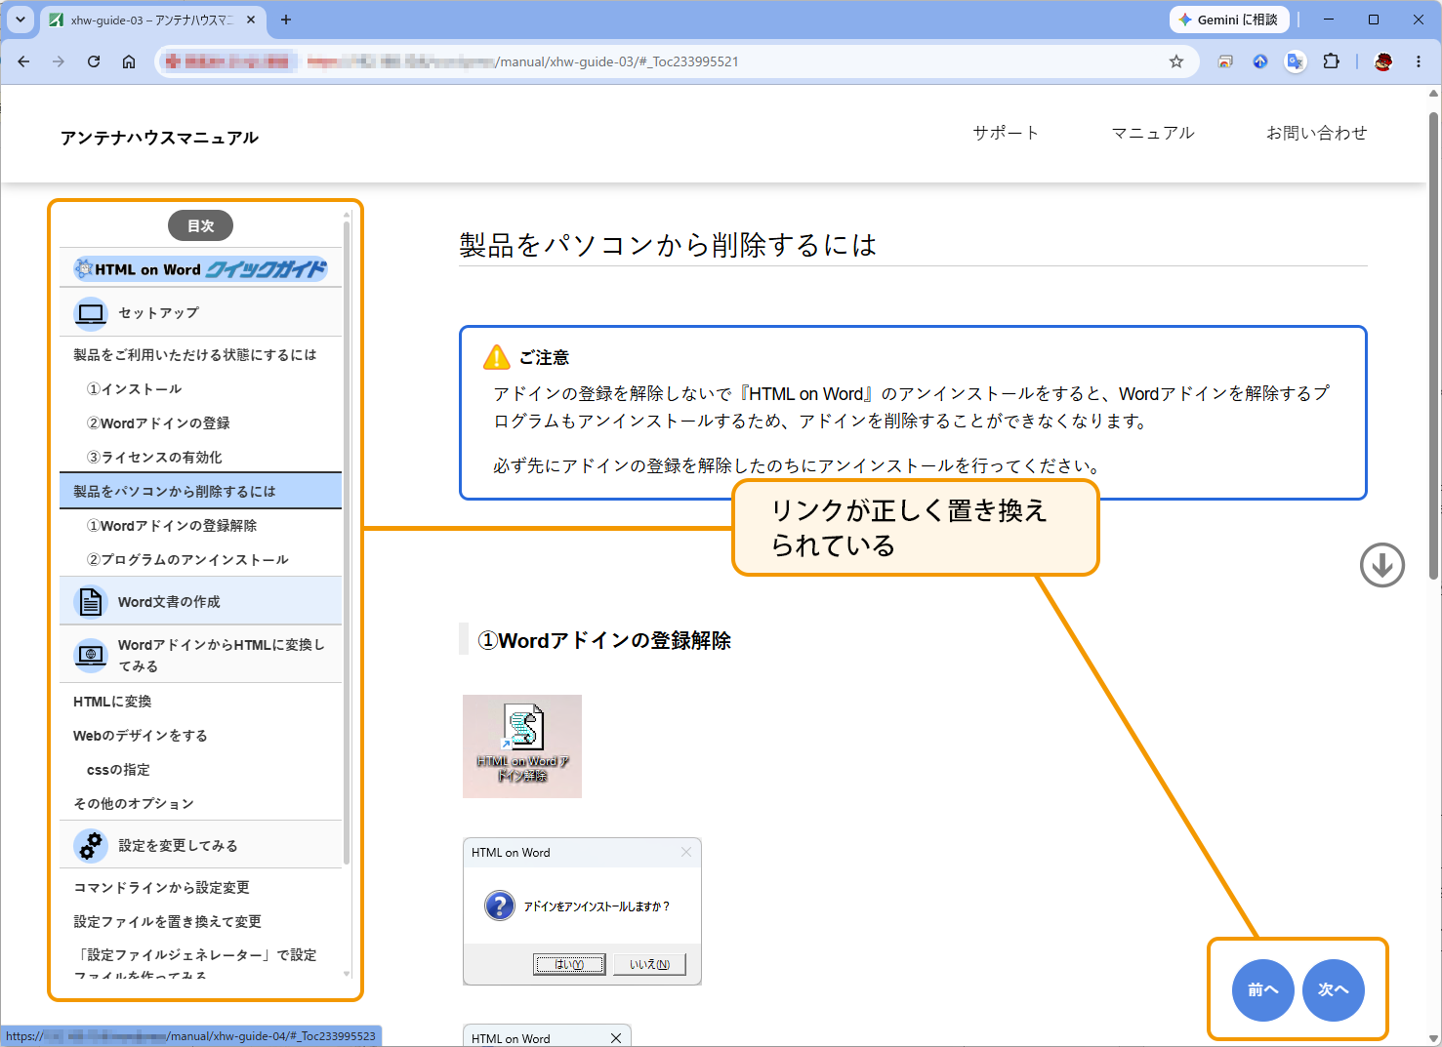
Task: Open the お問い合わせ menu item
Action: [x=1316, y=133]
